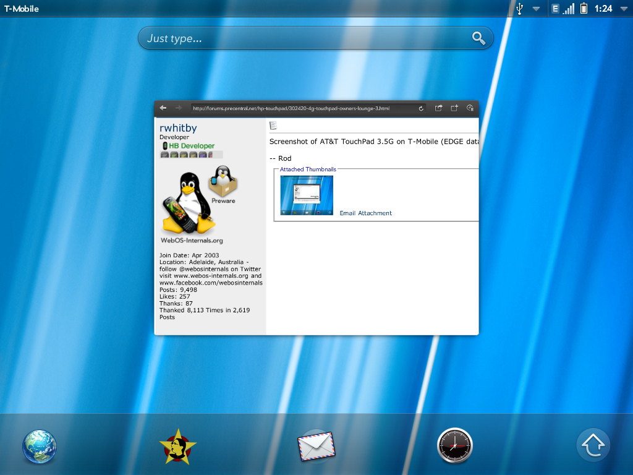The width and height of the screenshot is (633, 475).
Task: Click the HB Developer badge label
Action: click(192, 146)
